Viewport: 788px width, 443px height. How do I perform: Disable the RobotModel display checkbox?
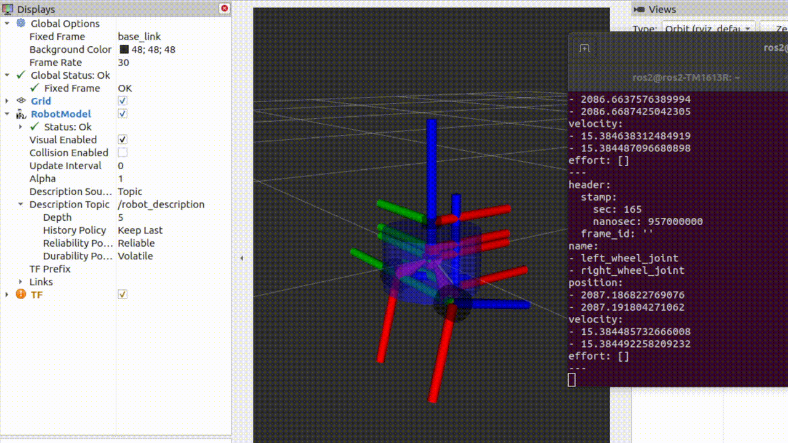[123, 114]
